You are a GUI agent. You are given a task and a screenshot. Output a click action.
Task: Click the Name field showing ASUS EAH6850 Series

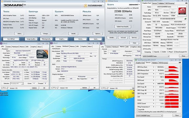tap(164, 7)
